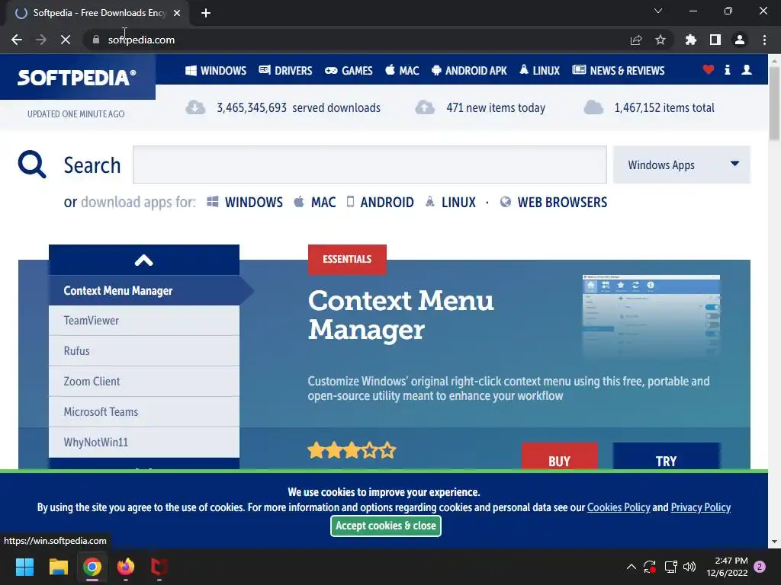Open the Privacy Policy link
Viewport: 781px width, 585px height.
[701, 507]
